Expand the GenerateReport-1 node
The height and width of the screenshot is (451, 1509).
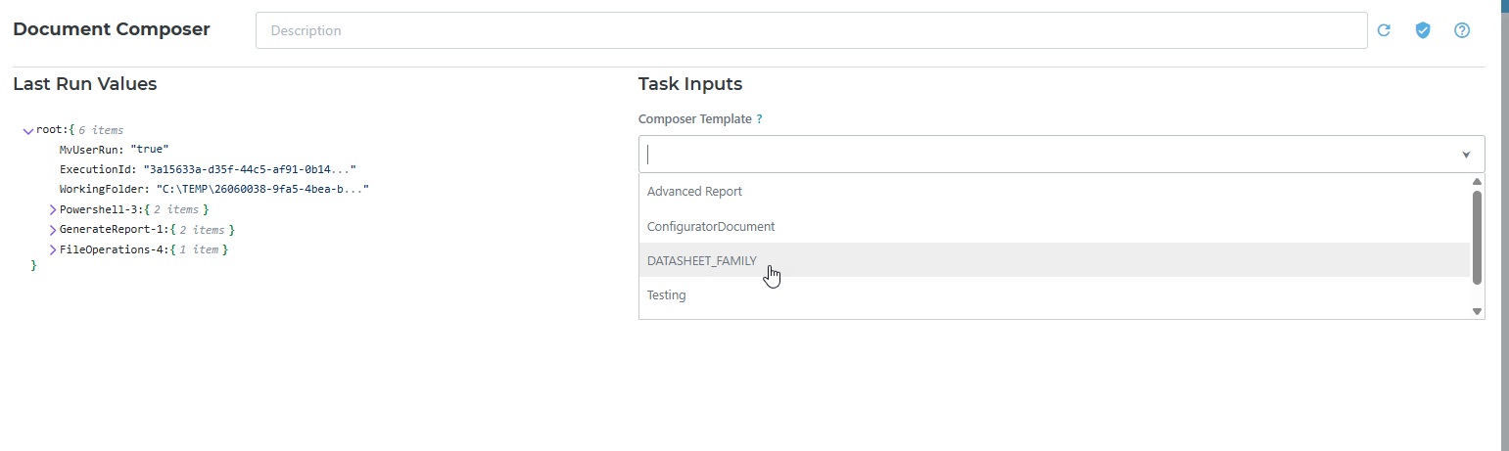(53, 230)
